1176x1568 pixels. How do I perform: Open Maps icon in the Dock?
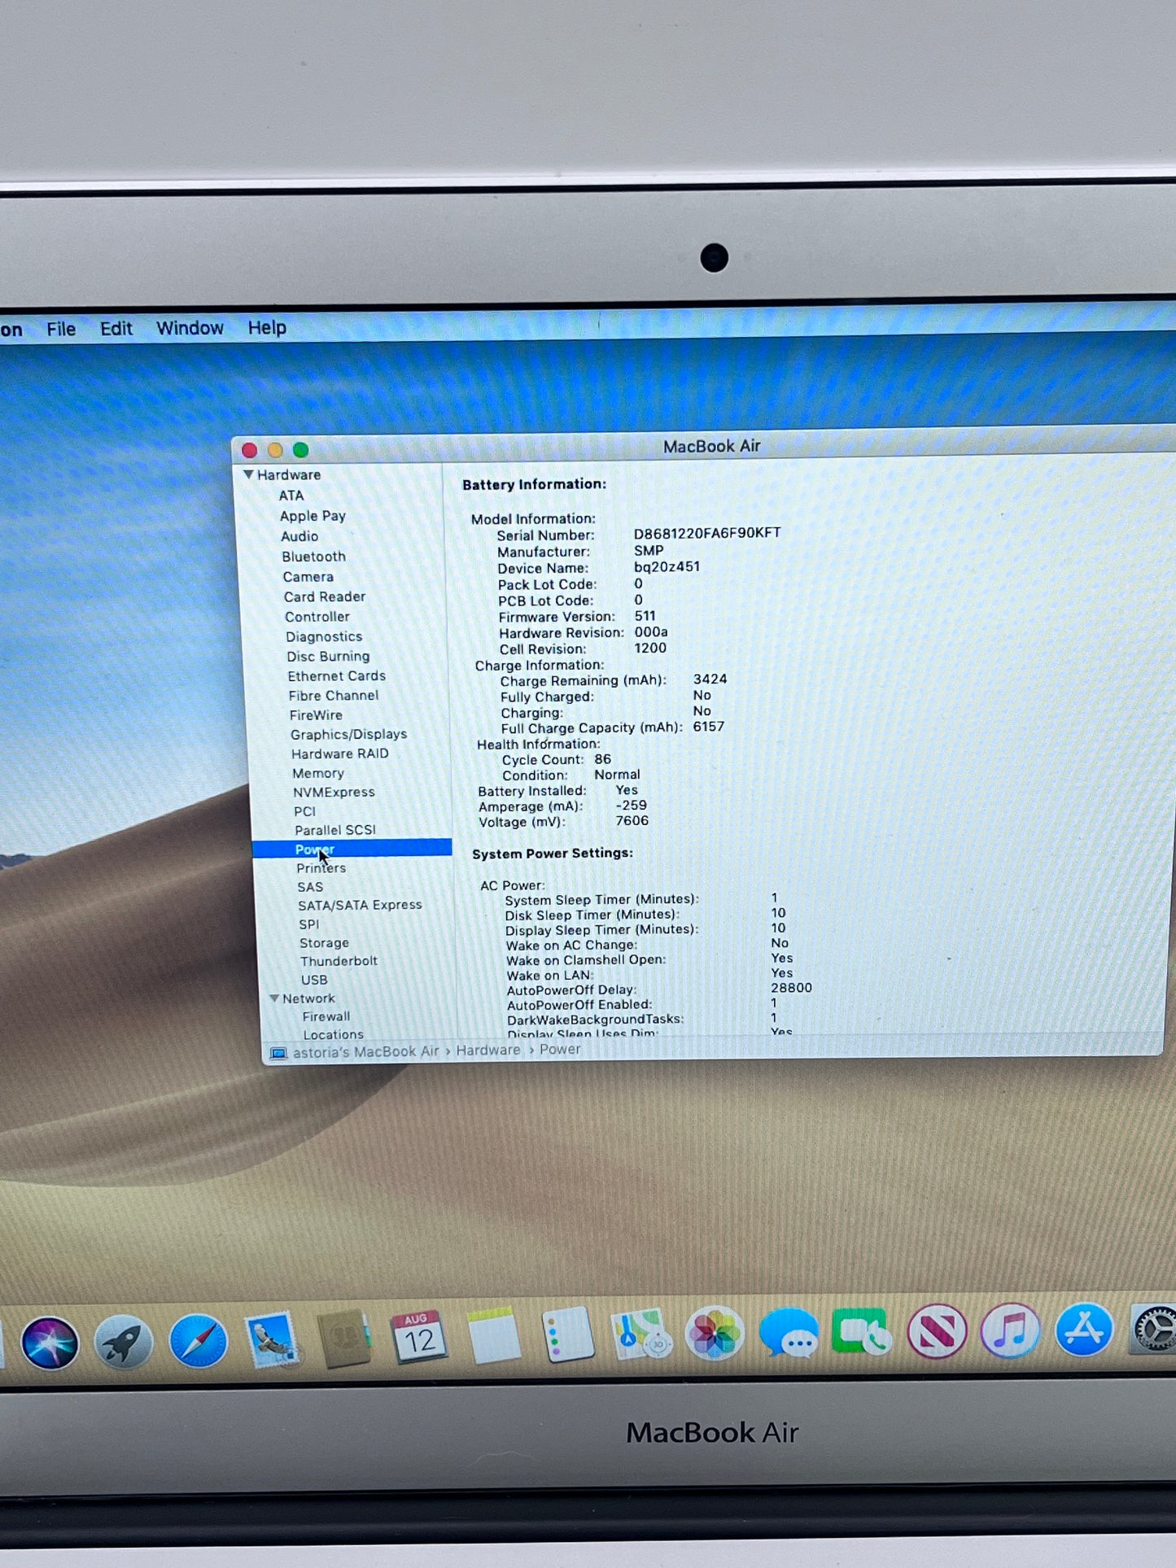640,1334
